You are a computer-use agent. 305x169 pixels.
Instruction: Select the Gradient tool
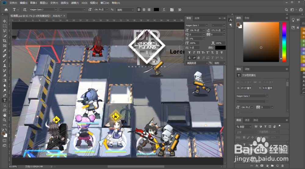pyautogui.click(x=5, y=81)
